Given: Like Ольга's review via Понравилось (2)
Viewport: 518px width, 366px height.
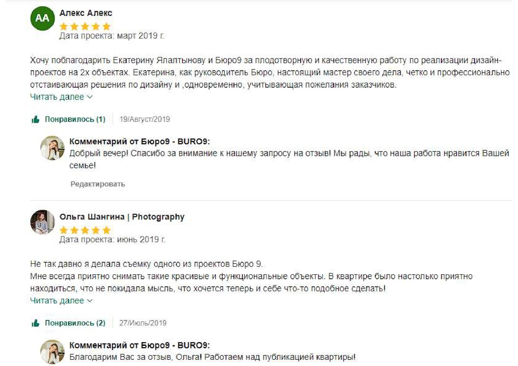Looking at the screenshot, I should point(75,323).
